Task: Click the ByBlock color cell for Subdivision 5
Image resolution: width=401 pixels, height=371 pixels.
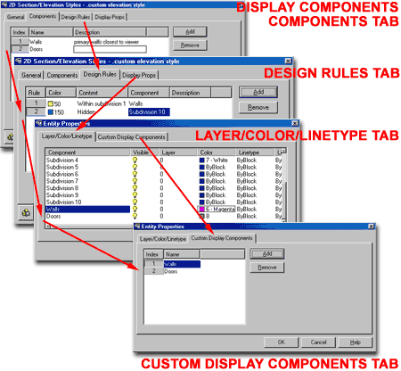Action: tap(216, 167)
